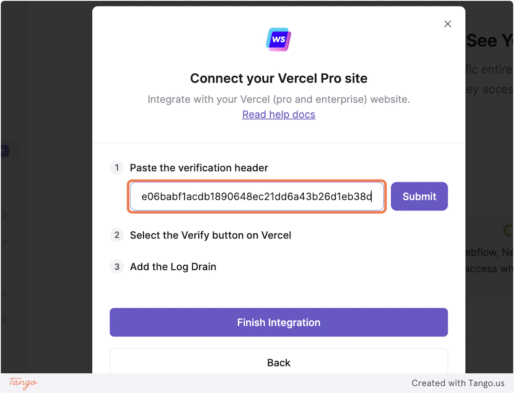Go Back using the Back button
The width and height of the screenshot is (514, 393).
278,363
